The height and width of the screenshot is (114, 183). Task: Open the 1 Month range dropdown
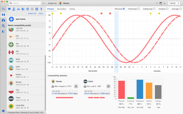tap(174, 3)
